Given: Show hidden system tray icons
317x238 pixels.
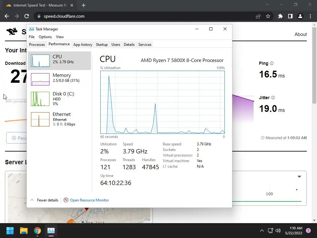Looking at the screenshot, I should 262,231.
